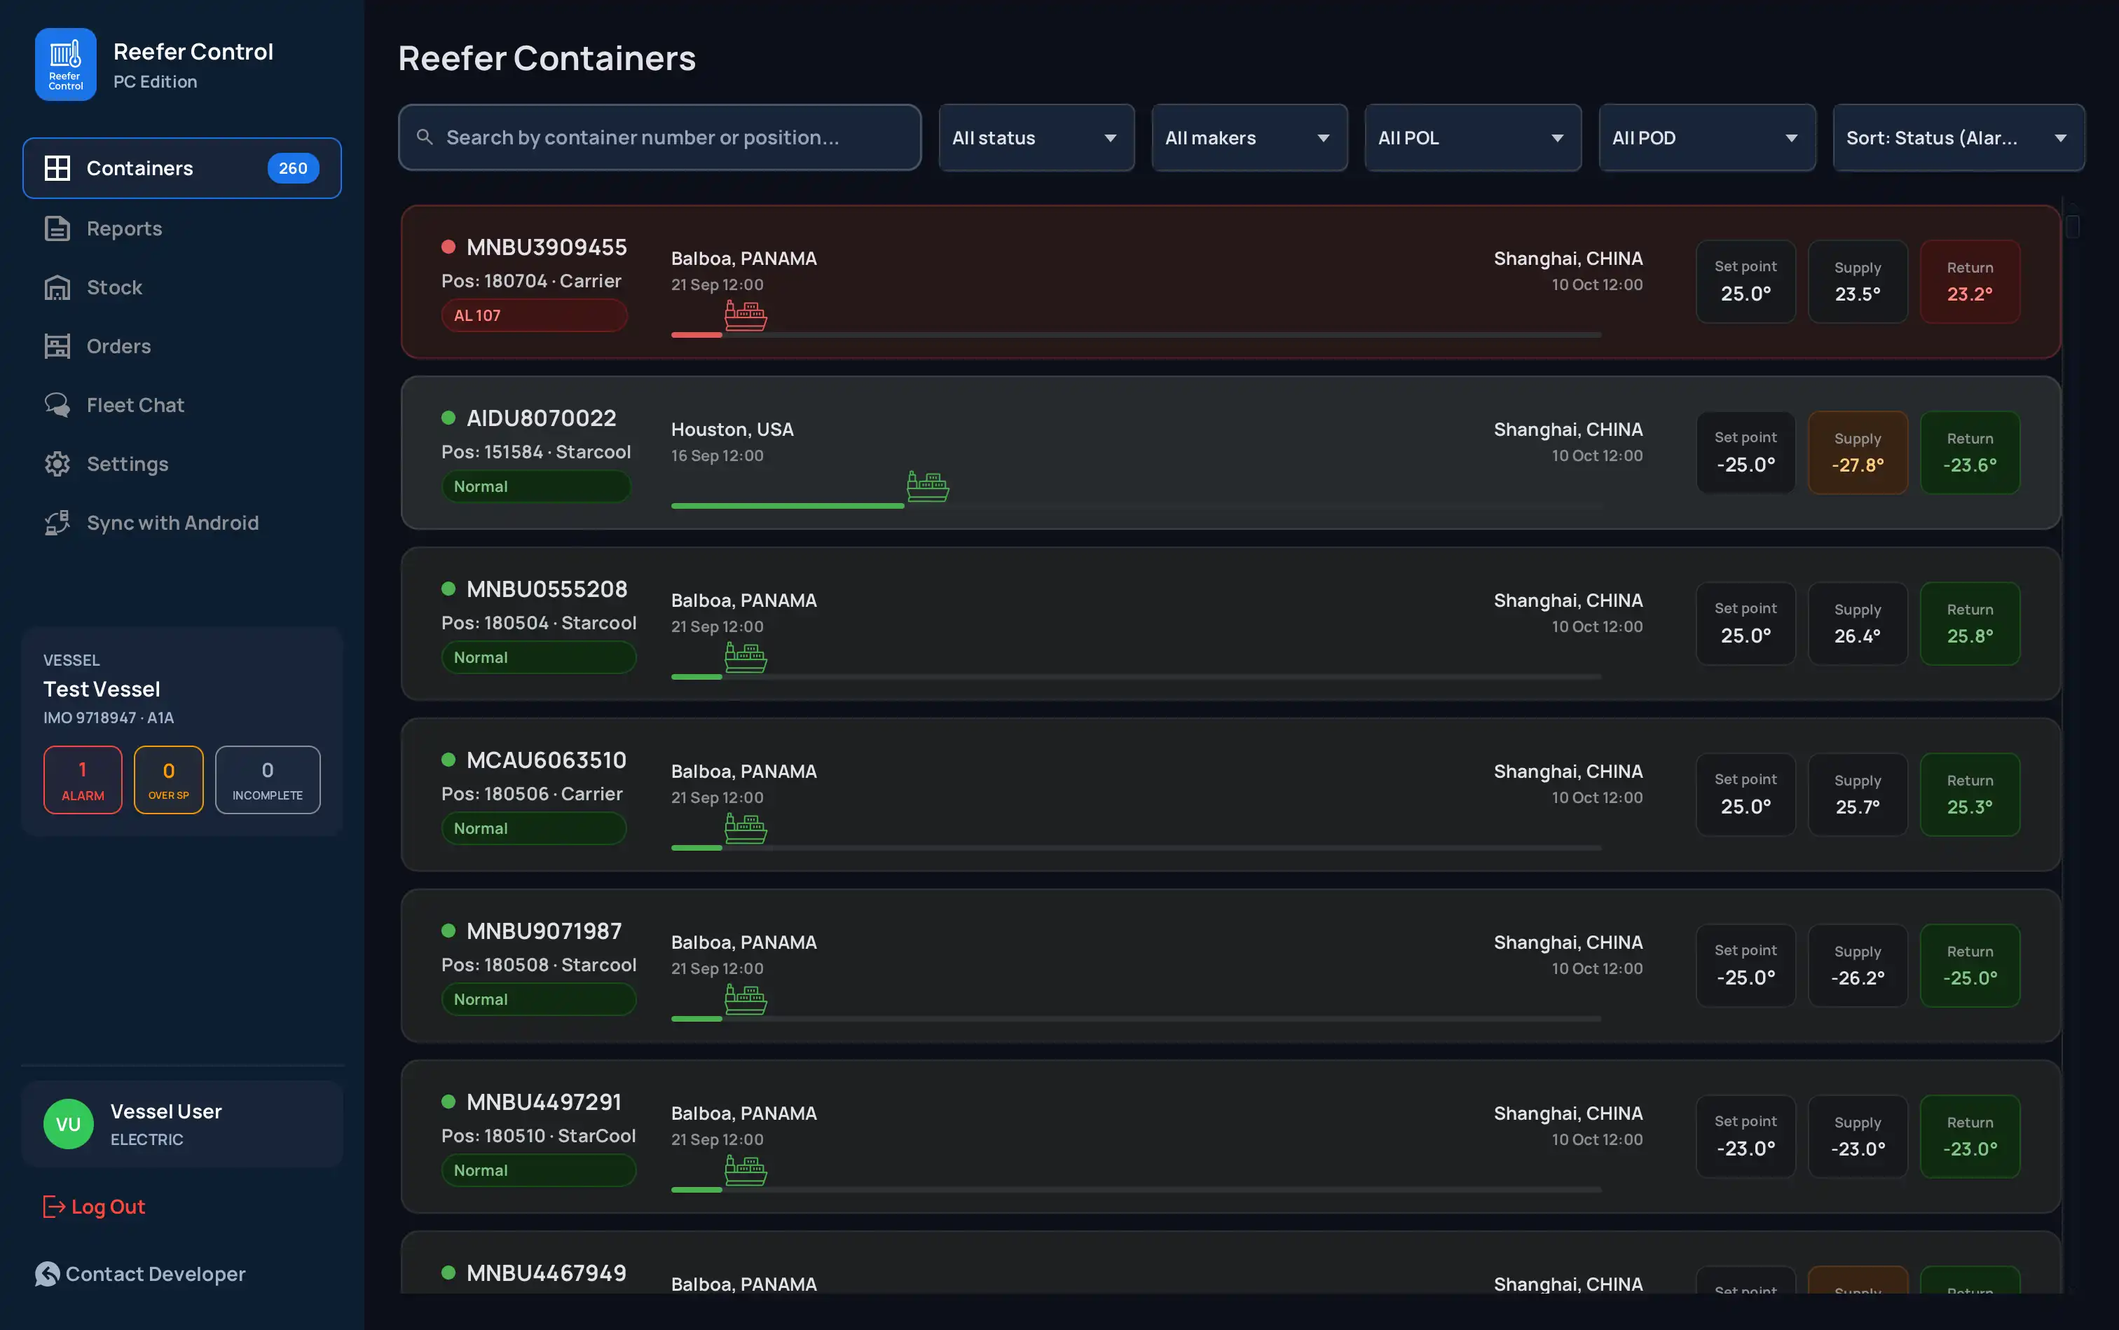This screenshot has width=2119, height=1330.
Task: Open the All status dropdown
Action: point(1036,137)
